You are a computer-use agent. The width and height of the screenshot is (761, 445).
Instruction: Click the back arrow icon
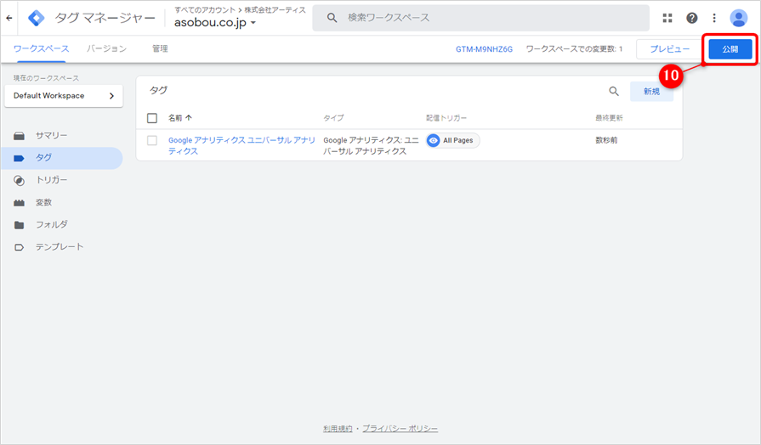point(9,18)
